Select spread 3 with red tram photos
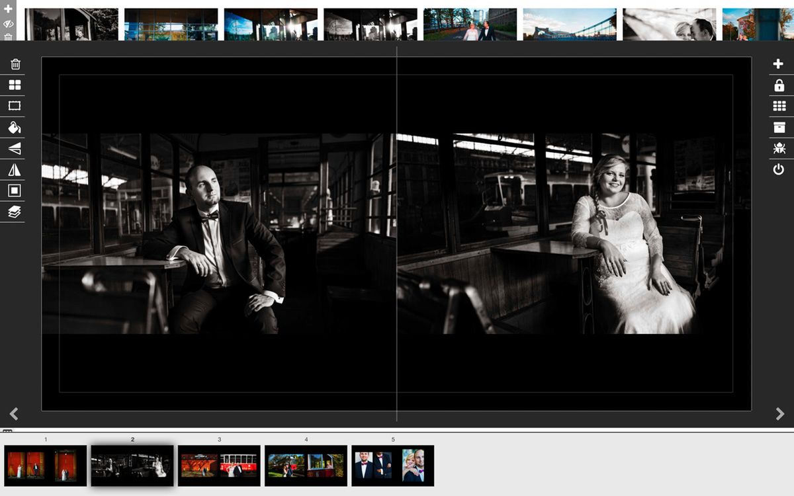Image resolution: width=794 pixels, height=496 pixels. (x=219, y=466)
